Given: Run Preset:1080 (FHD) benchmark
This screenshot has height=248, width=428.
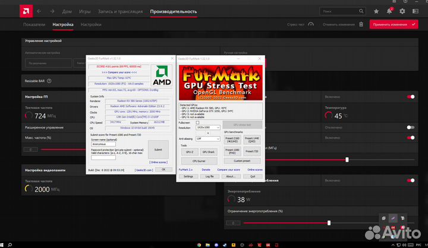Looking at the screenshot, I should coord(232,151).
